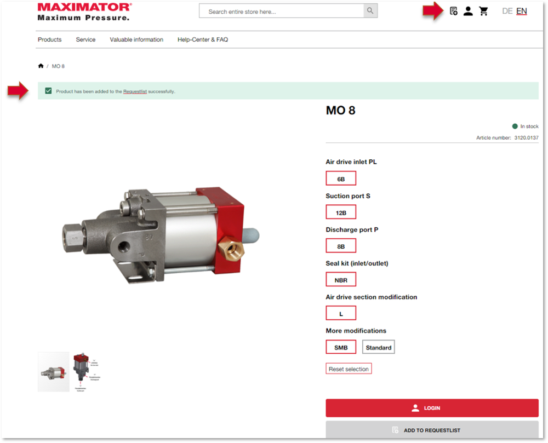Select the labeled pump diagram thumbnail
This screenshot has height=443, width=548.
click(x=87, y=372)
